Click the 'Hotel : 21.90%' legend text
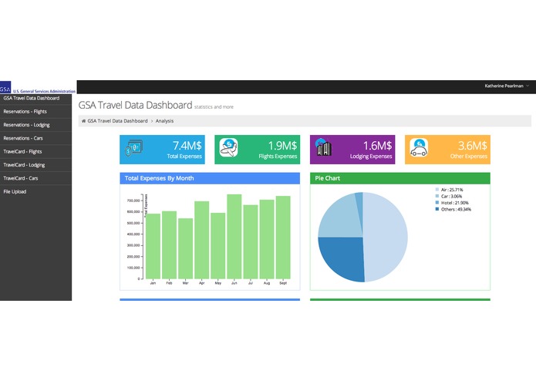Screen dimensions: 536x381 455,203
